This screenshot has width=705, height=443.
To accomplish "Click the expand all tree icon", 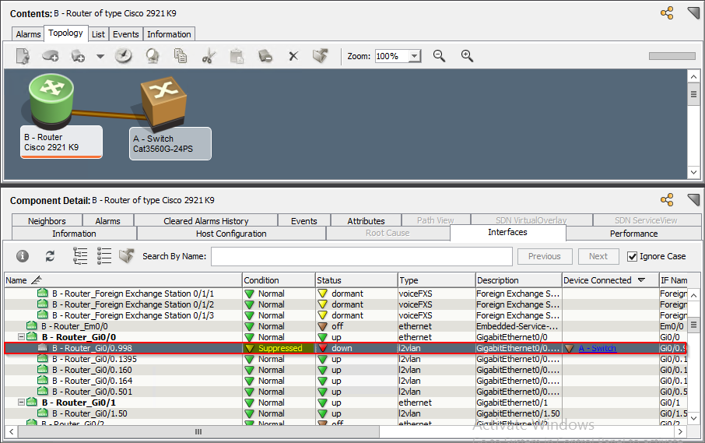I will 80,256.
